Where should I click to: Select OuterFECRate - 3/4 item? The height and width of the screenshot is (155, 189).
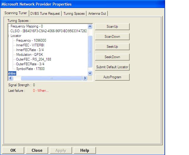tap(30, 64)
